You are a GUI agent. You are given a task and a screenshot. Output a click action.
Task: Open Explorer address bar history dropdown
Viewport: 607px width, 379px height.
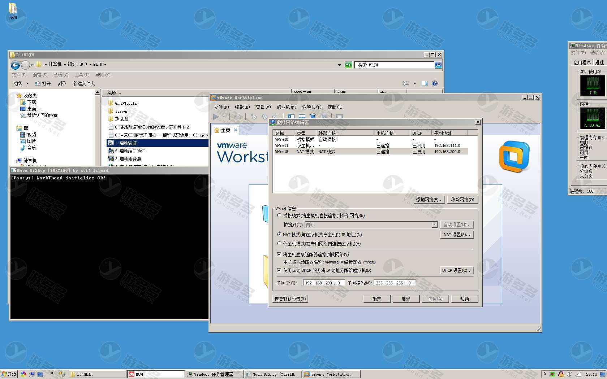[x=339, y=65]
